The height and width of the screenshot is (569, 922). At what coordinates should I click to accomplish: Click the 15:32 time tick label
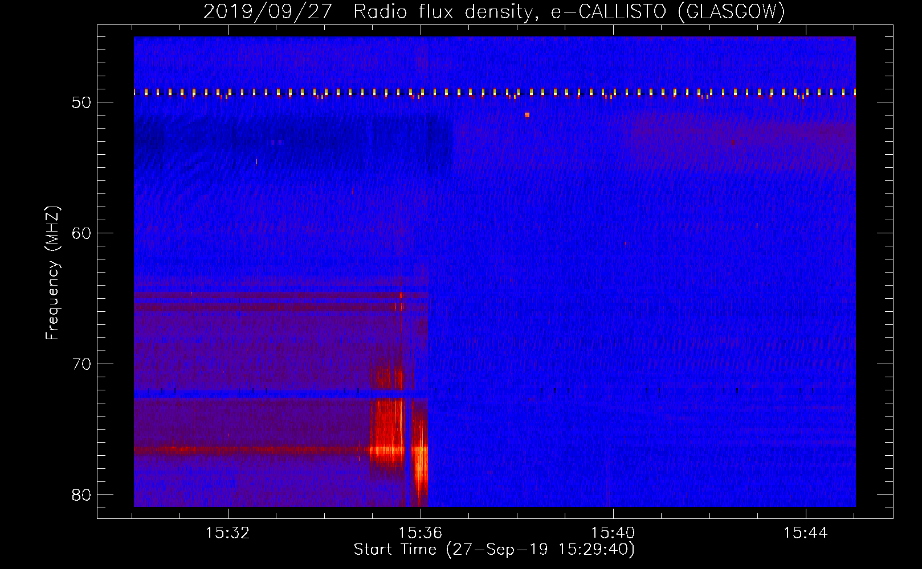pos(228,533)
